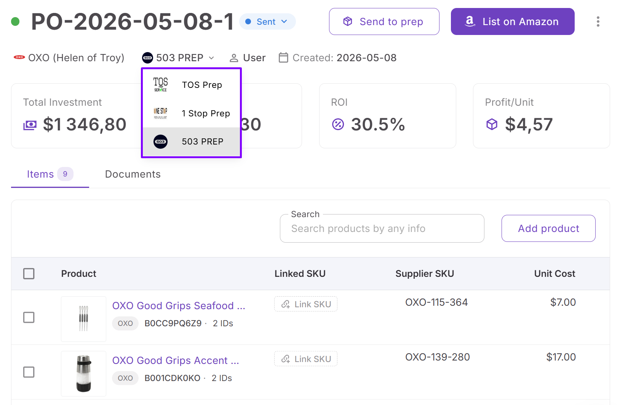This screenshot has width=620, height=405.
Task: Click the user person icon
Action: click(234, 58)
